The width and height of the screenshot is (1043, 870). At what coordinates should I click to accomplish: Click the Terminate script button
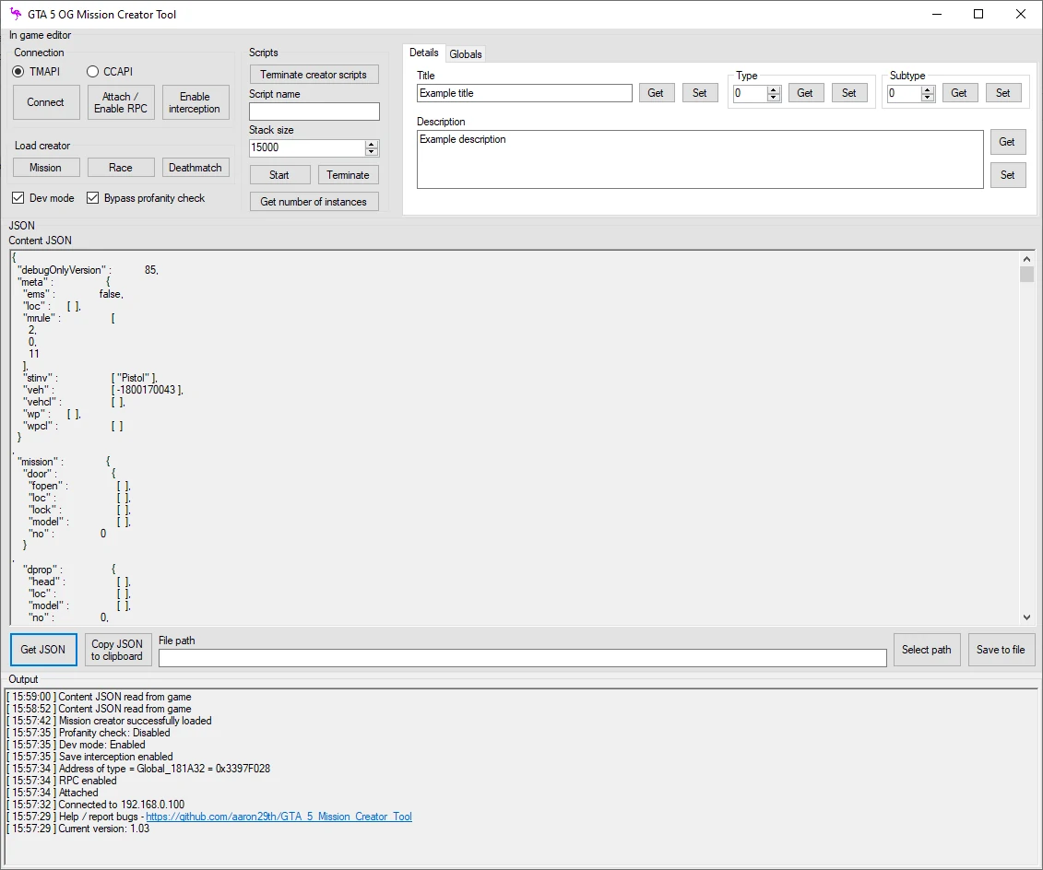click(x=348, y=175)
